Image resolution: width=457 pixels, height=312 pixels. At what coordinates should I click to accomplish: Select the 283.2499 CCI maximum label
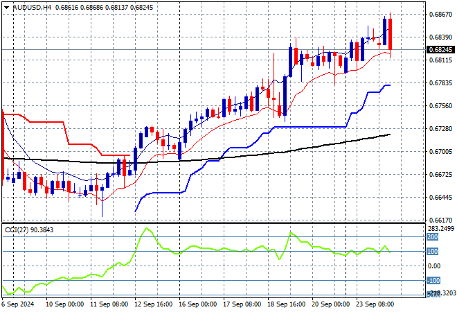coord(441,229)
